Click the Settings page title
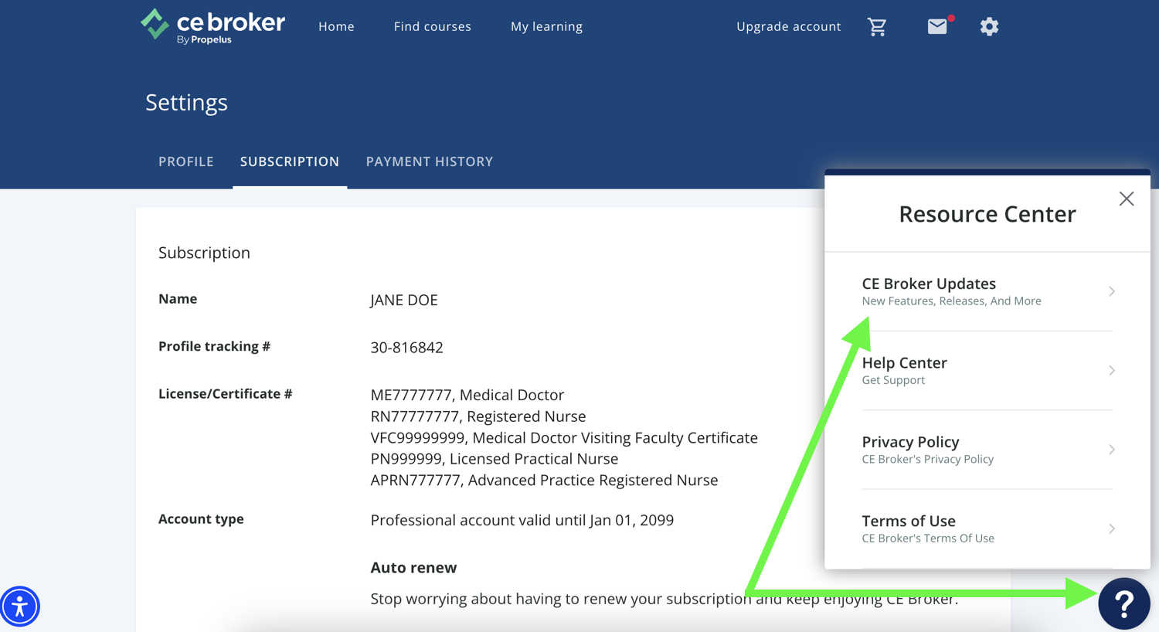The height and width of the screenshot is (632, 1159). point(186,102)
